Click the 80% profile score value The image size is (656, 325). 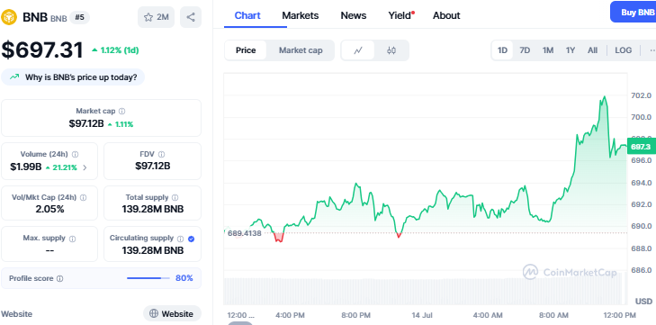(184, 278)
